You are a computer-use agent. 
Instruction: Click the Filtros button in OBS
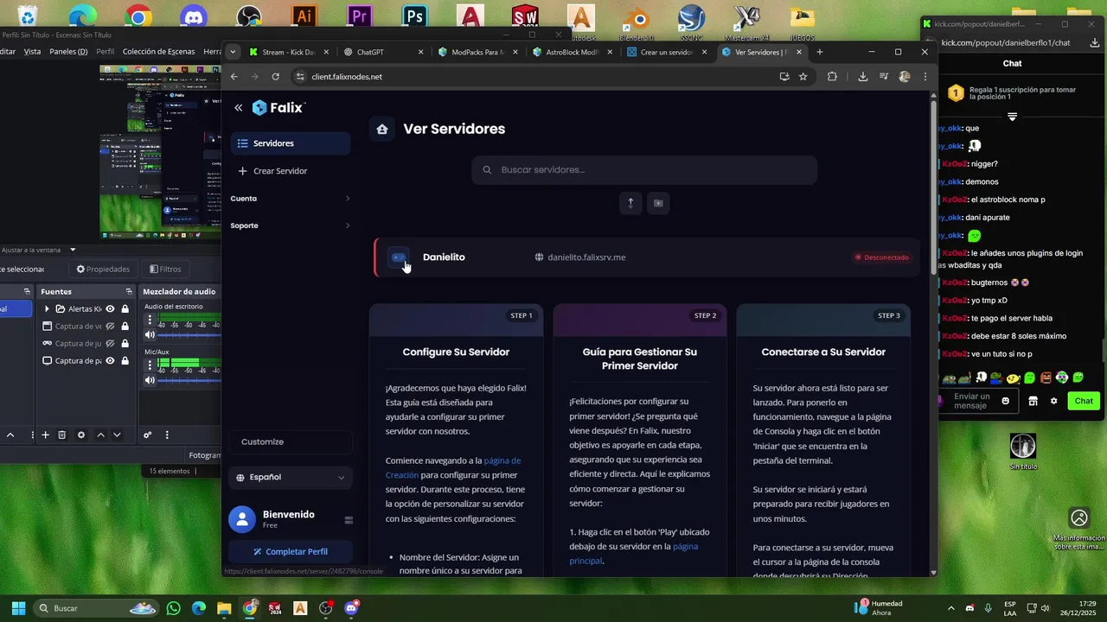pyautogui.click(x=165, y=270)
